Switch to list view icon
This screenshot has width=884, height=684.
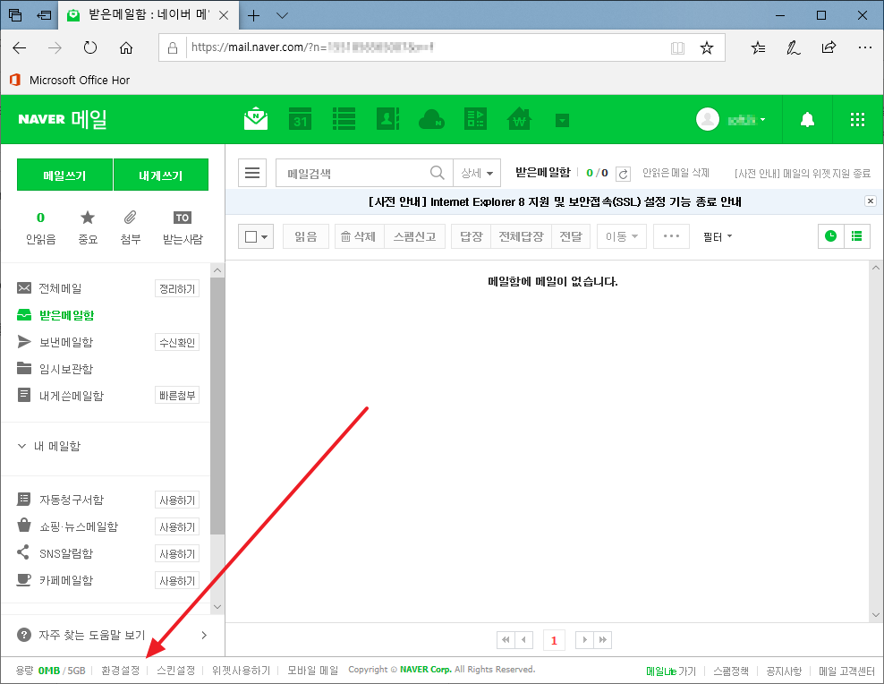coord(857,236)
